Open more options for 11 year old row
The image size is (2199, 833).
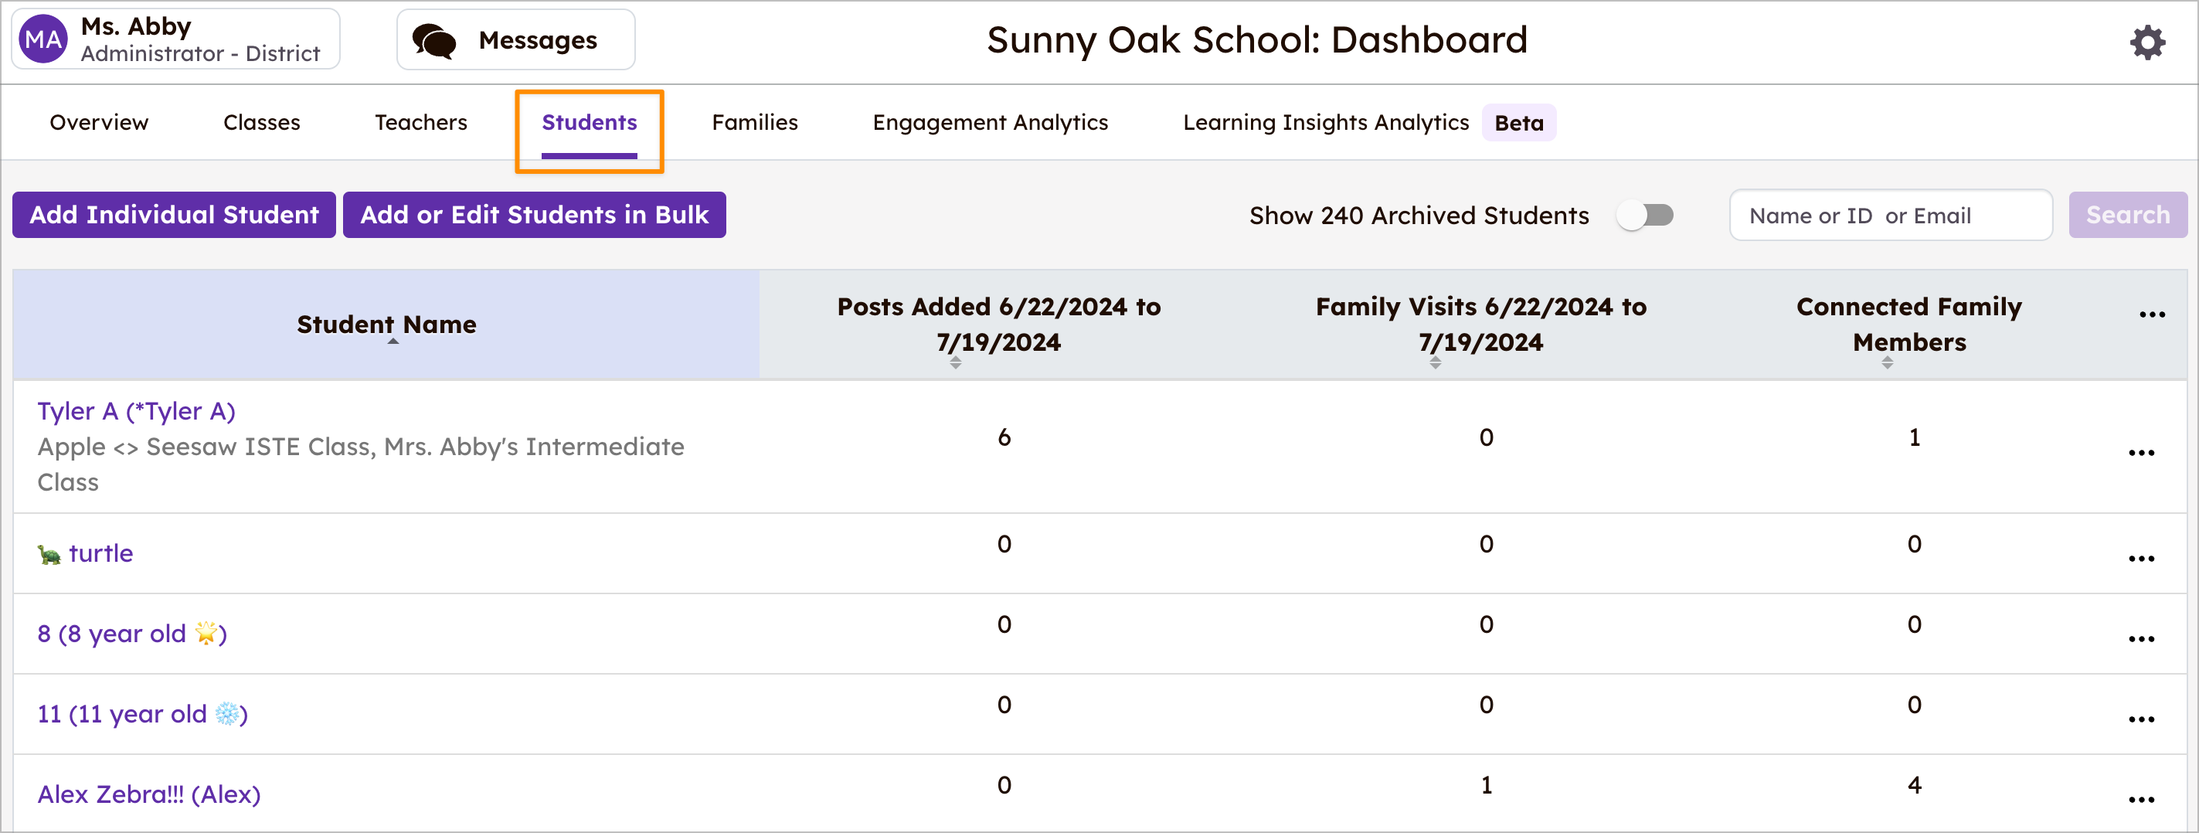tap(2140, 719)
